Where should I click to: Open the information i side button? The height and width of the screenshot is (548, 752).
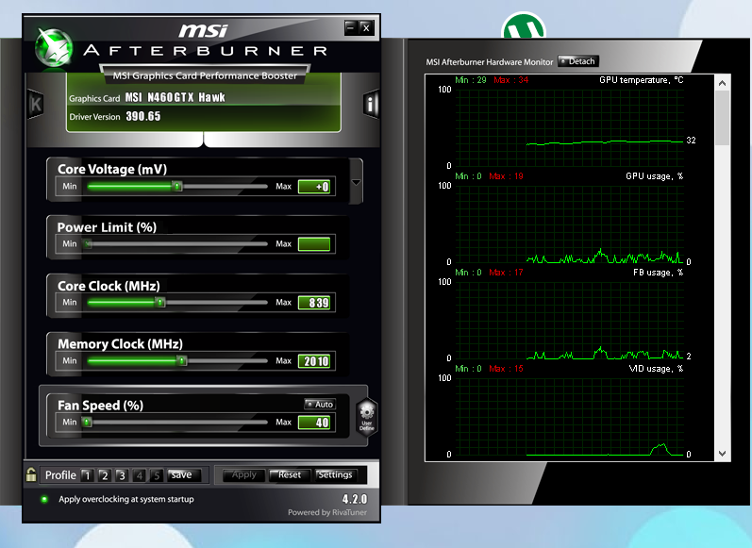click(x=371, y=104)
